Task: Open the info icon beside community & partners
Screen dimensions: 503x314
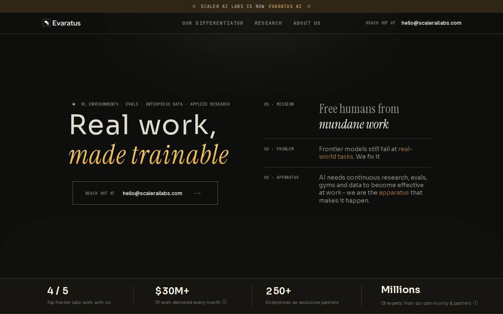Action: coord(475,303)
